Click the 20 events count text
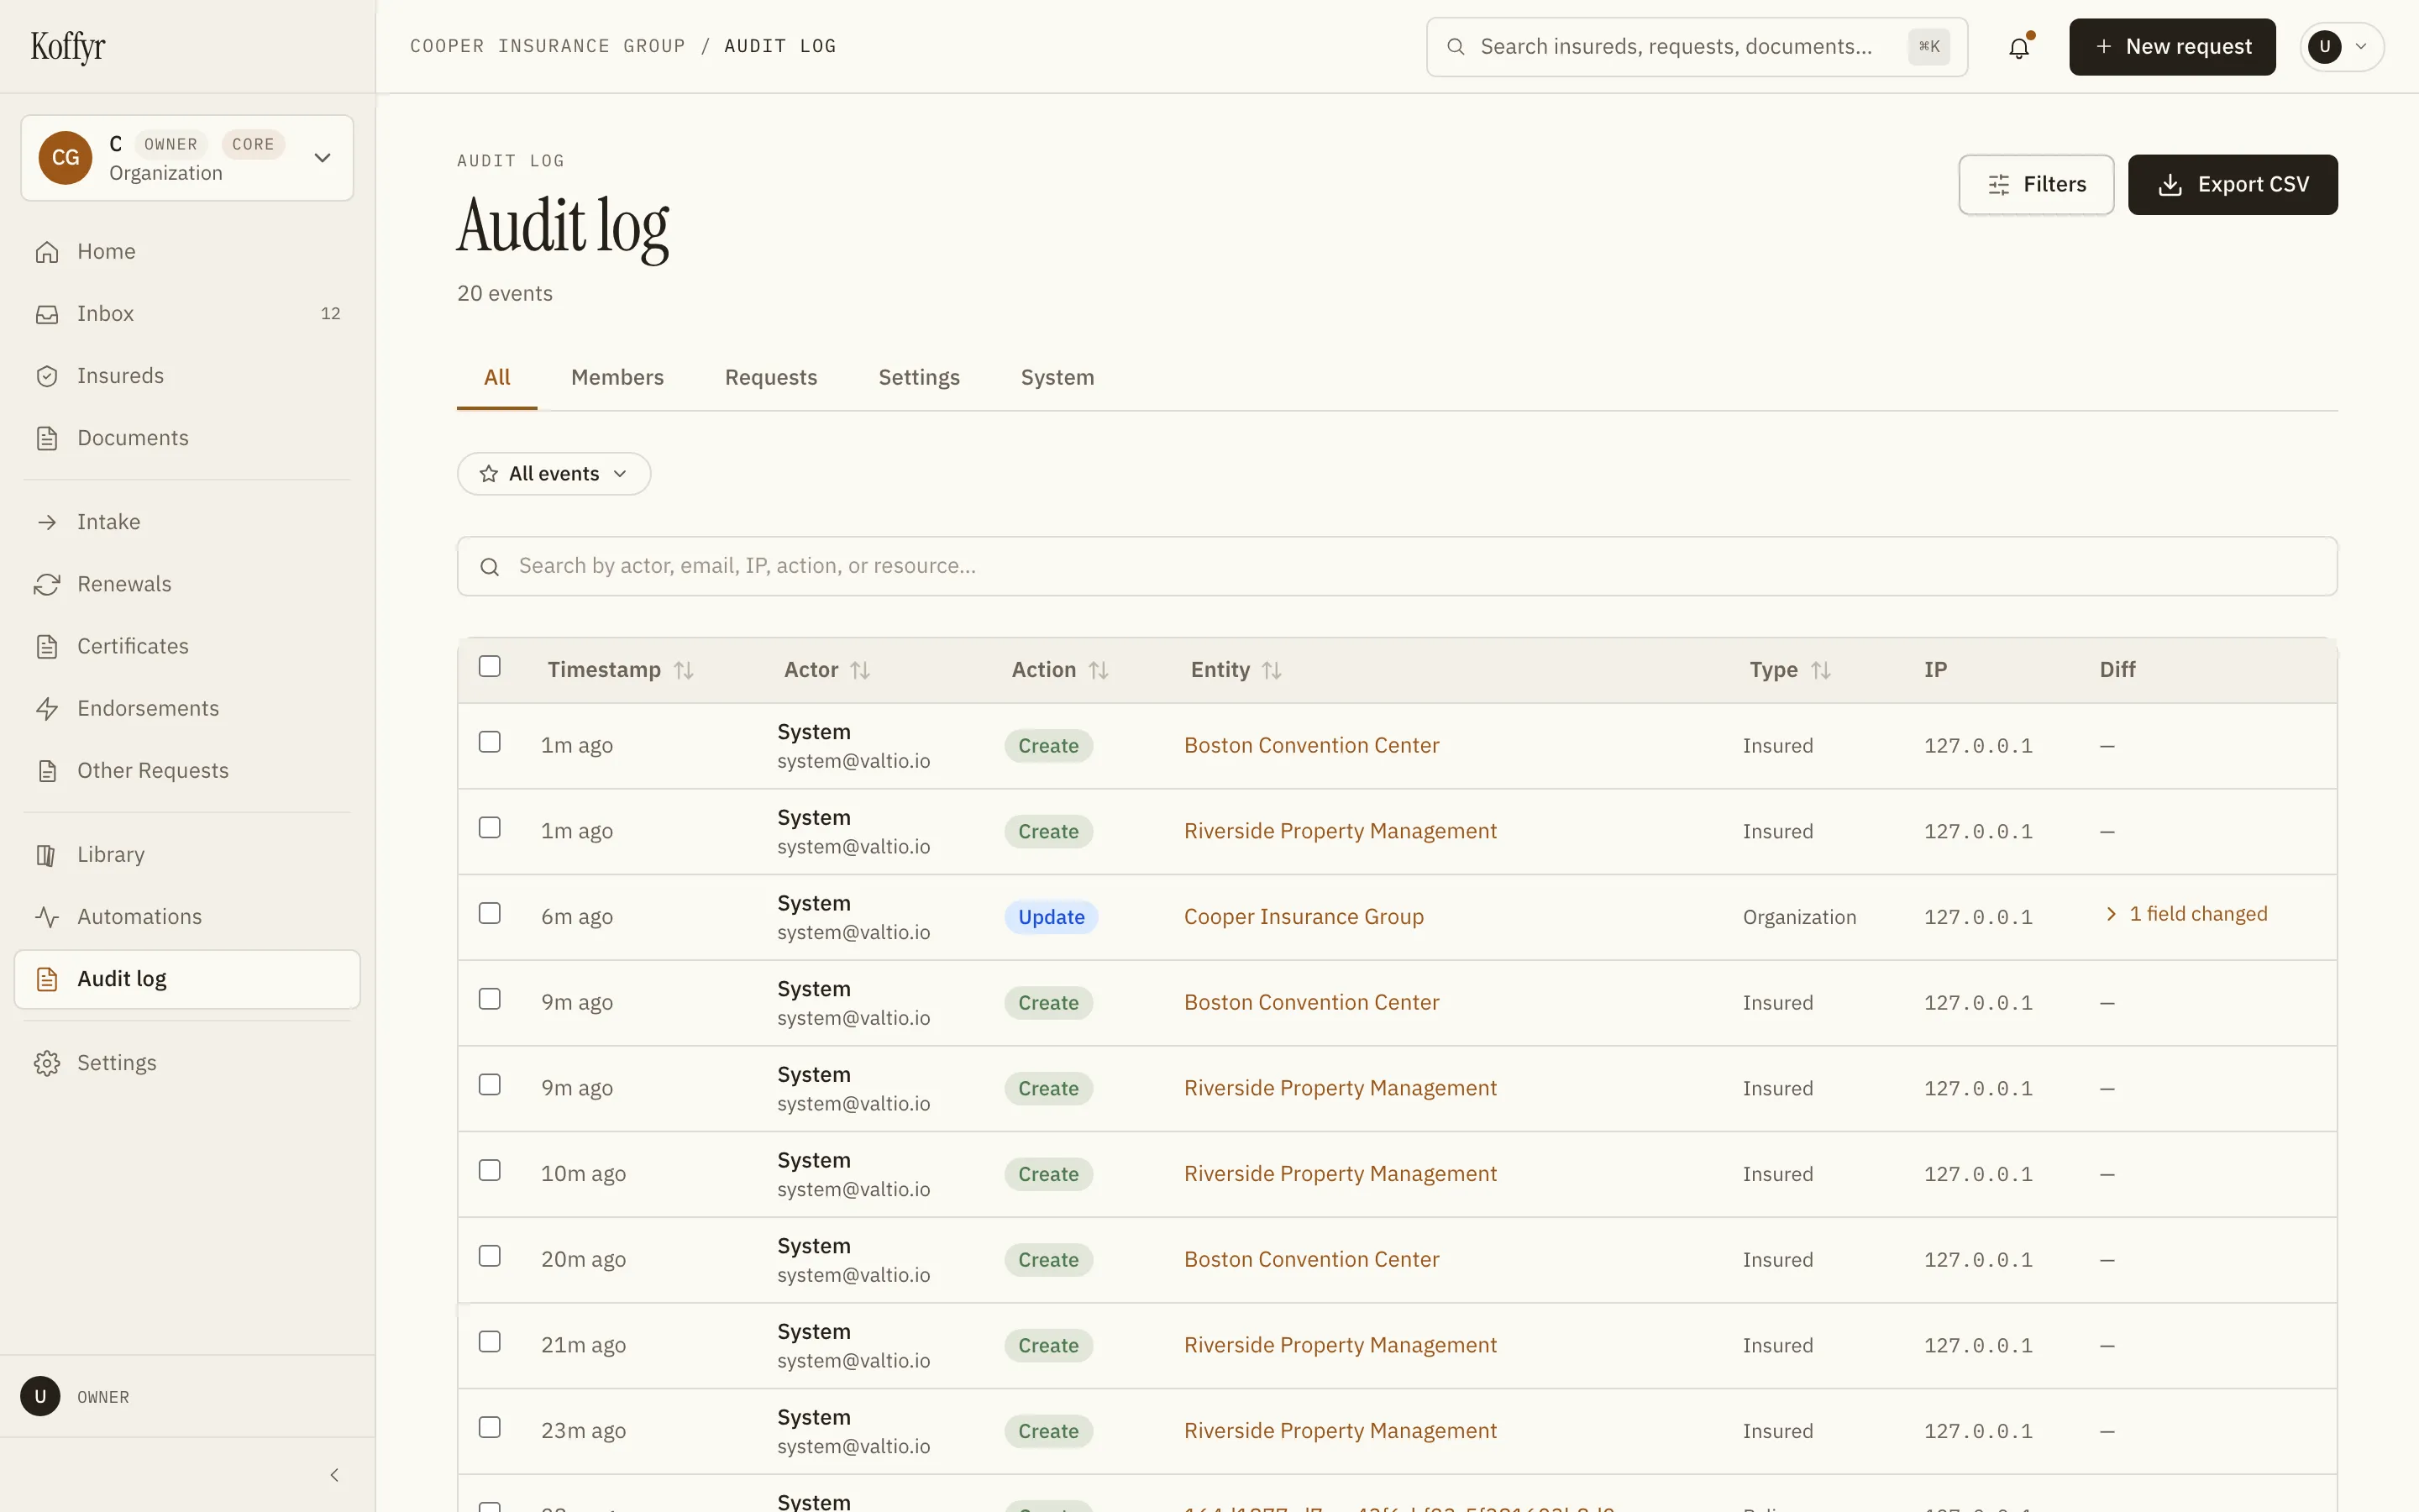The image size is (2419, 1512). [x=505, y=294]
